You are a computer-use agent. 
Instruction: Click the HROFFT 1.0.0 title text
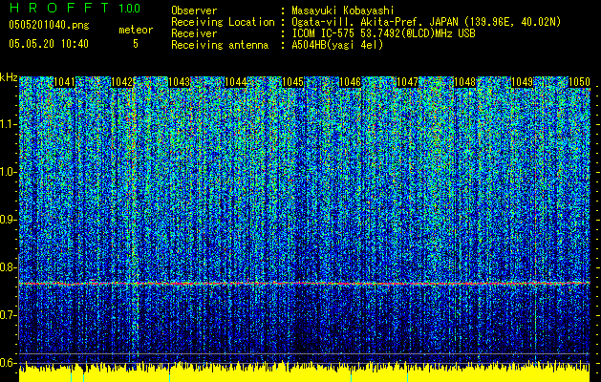click(75, 8)
